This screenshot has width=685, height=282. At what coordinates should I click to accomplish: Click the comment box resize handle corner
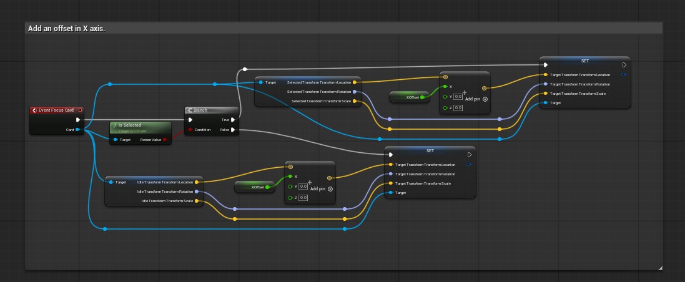click(660, 268)
